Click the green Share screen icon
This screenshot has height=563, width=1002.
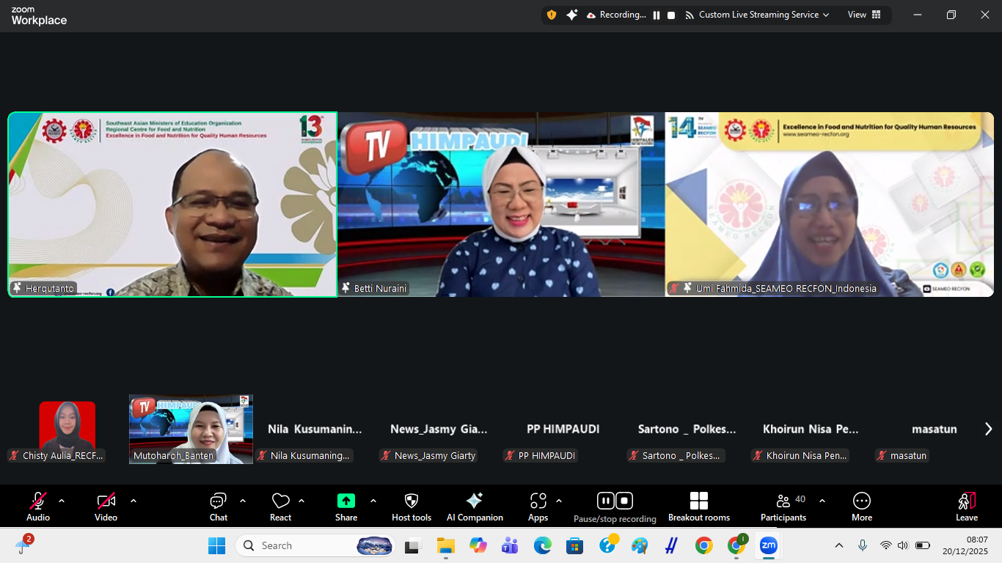[345, 501]
